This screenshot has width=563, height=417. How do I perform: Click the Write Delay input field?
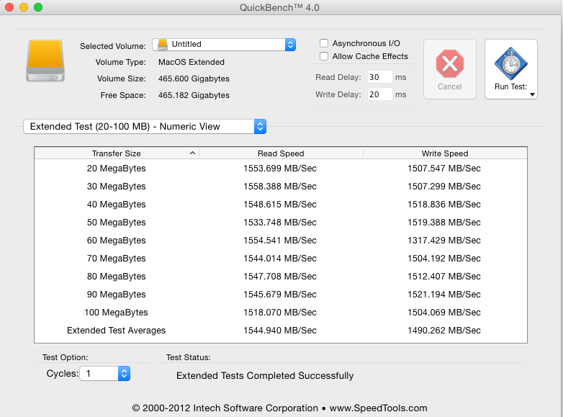pos(379,94)
